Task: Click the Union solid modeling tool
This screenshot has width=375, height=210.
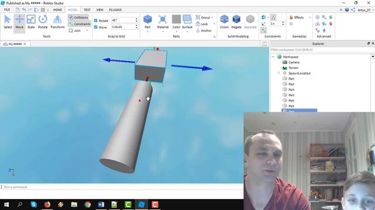Action: (x=224, y=22)
